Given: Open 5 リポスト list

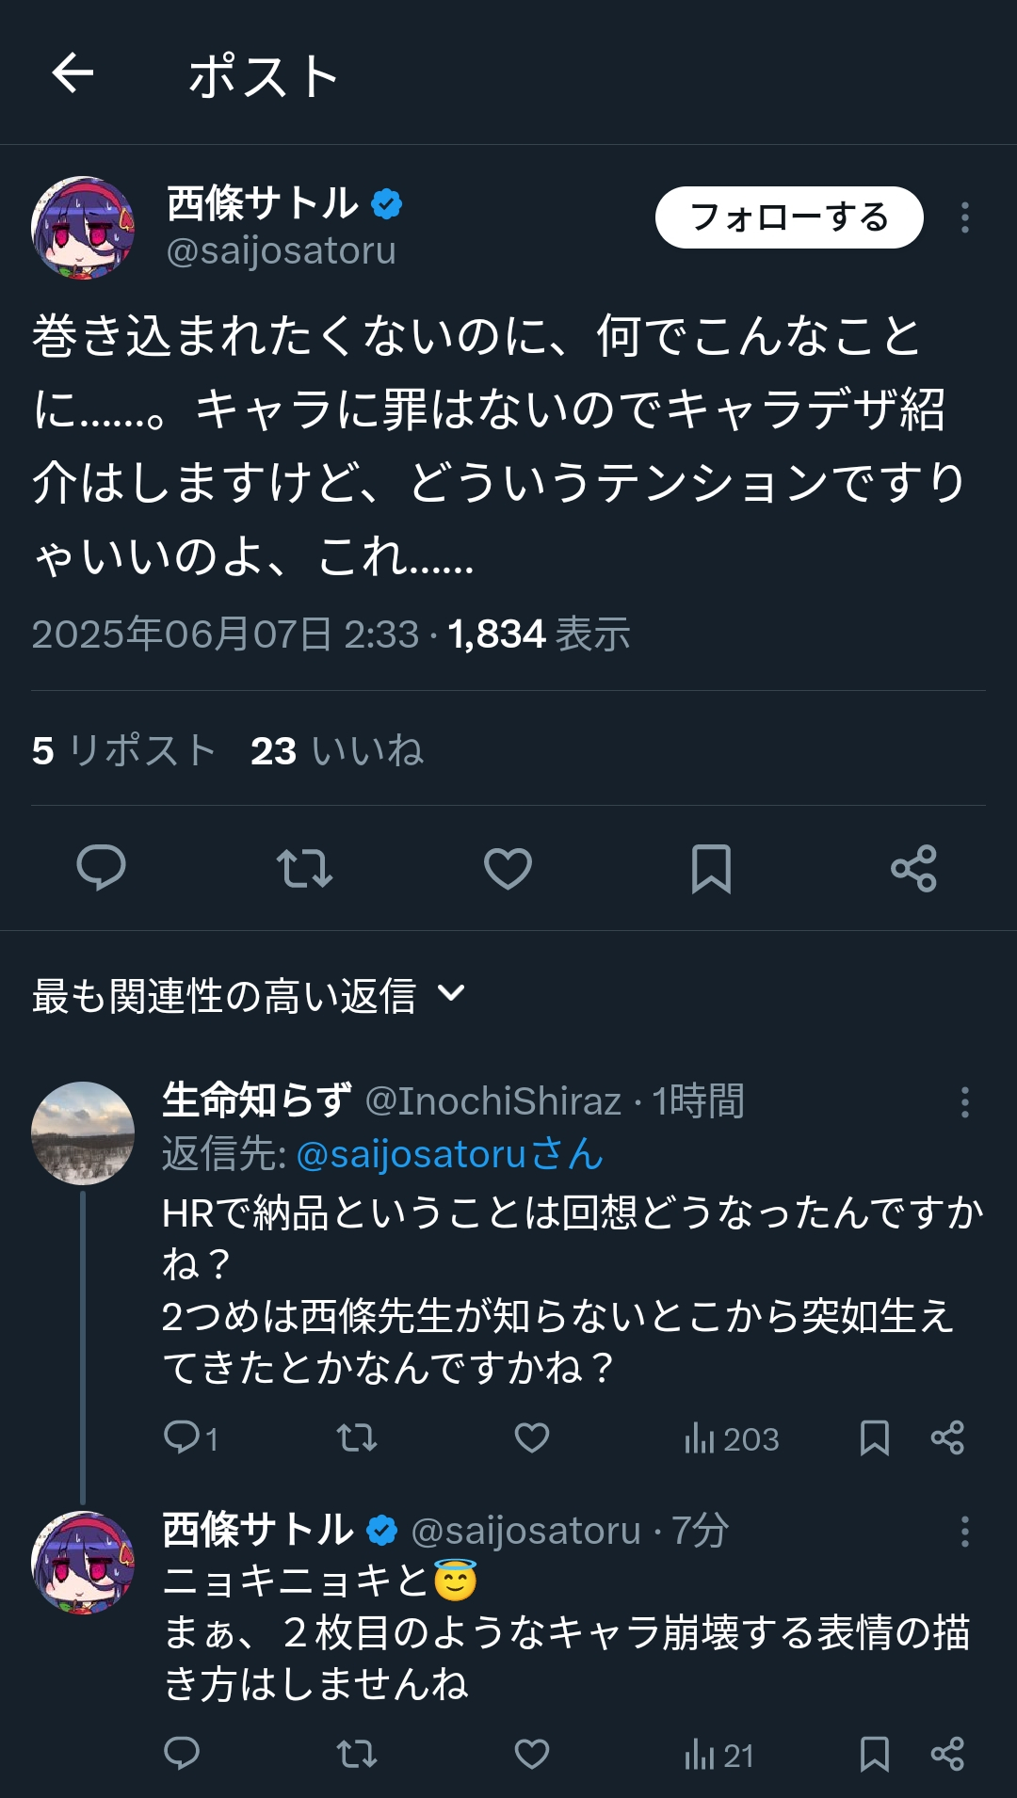Looking at the screenshot, I should pos(123,751).
